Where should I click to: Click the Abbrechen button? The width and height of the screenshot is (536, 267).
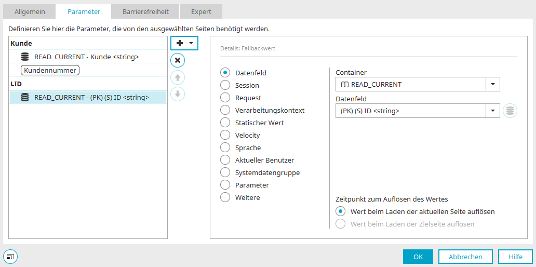465,257
